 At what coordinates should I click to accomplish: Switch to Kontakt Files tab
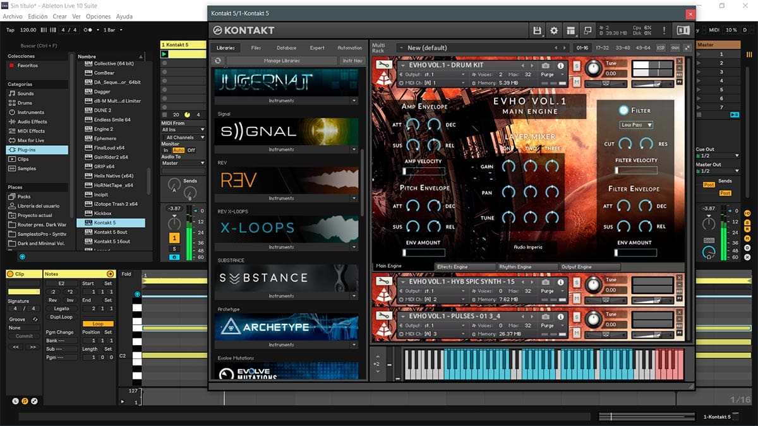tap(256, 48)
